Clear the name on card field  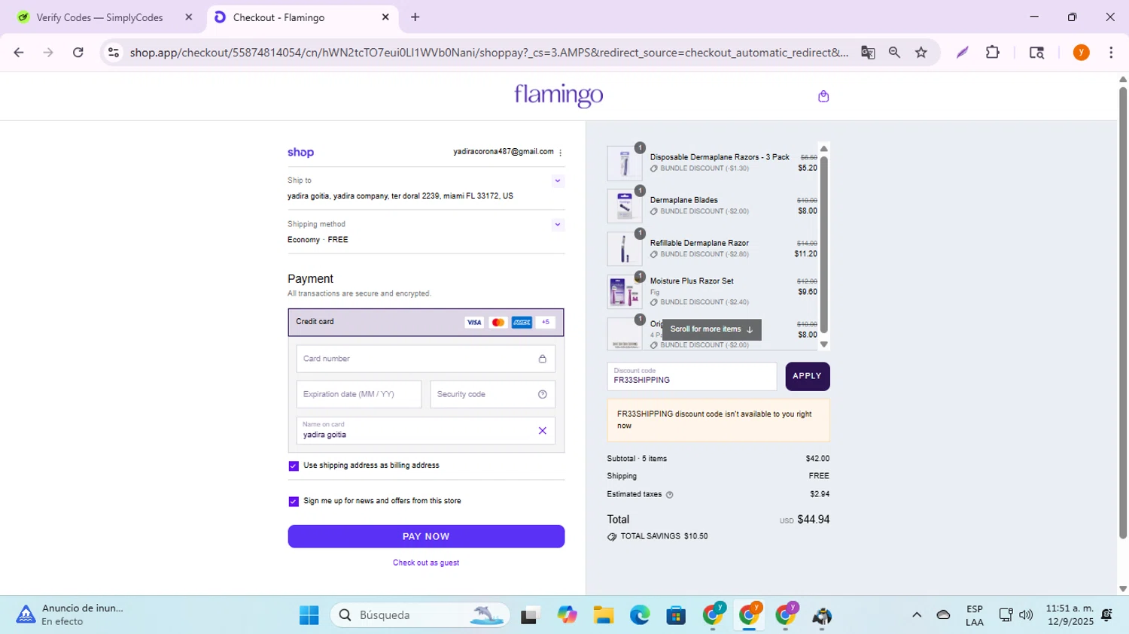(x=542, y=431)
